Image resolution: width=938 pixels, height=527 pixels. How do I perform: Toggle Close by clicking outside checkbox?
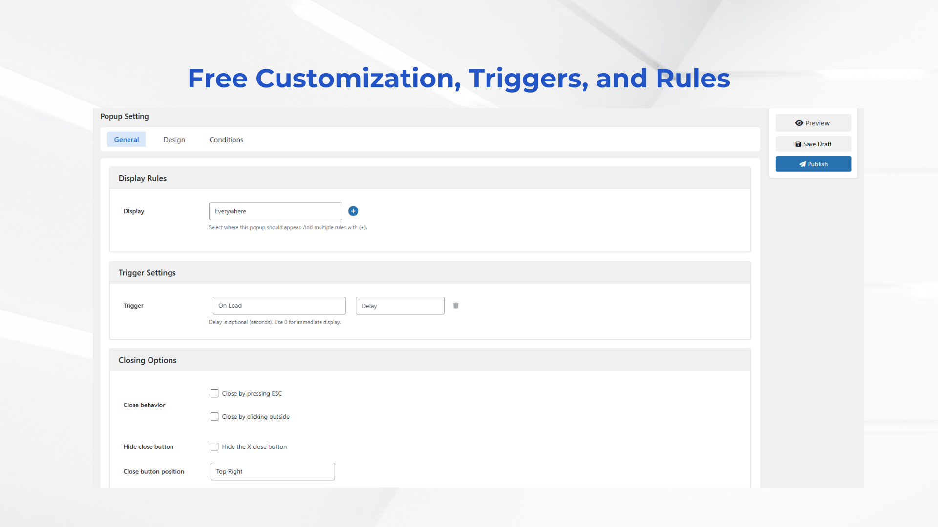[214, 416]
